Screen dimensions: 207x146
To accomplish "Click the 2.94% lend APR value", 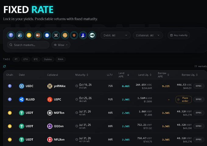I will click(x=126, y=100).
